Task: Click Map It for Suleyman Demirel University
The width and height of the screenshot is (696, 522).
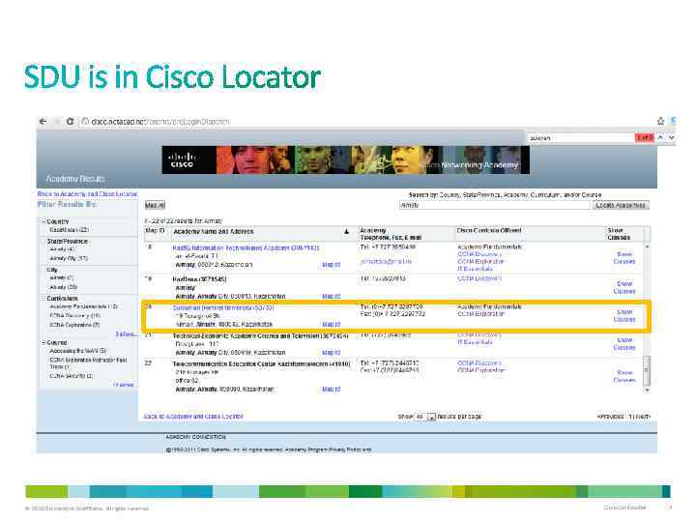Action: tap(332, 325)
